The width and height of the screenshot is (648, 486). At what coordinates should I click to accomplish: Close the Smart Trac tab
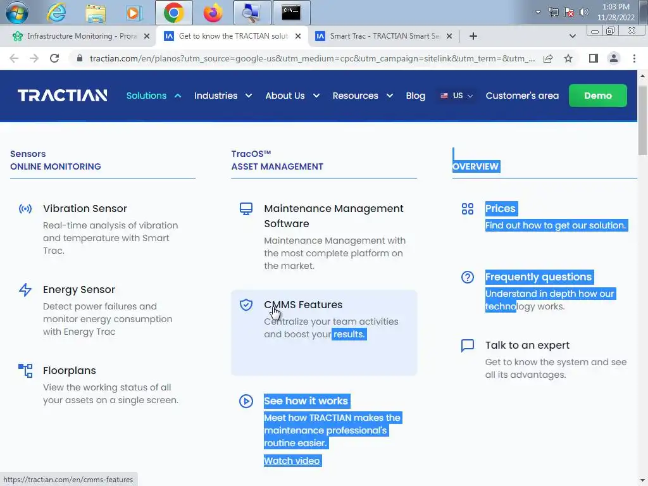(x=449, y=36)
